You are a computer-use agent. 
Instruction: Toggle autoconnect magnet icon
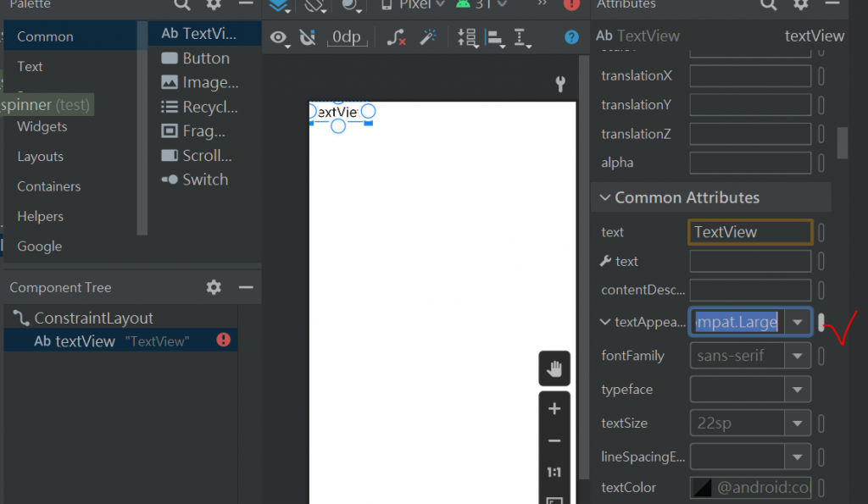pos(307,37)
